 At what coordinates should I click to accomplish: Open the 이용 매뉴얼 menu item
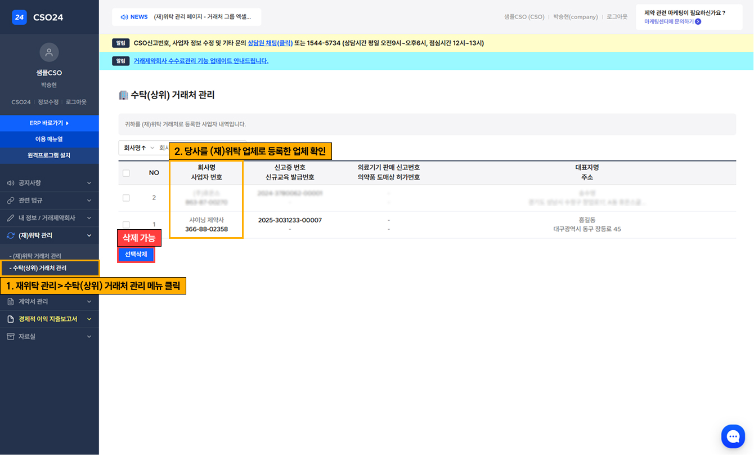tap(49, 139)
